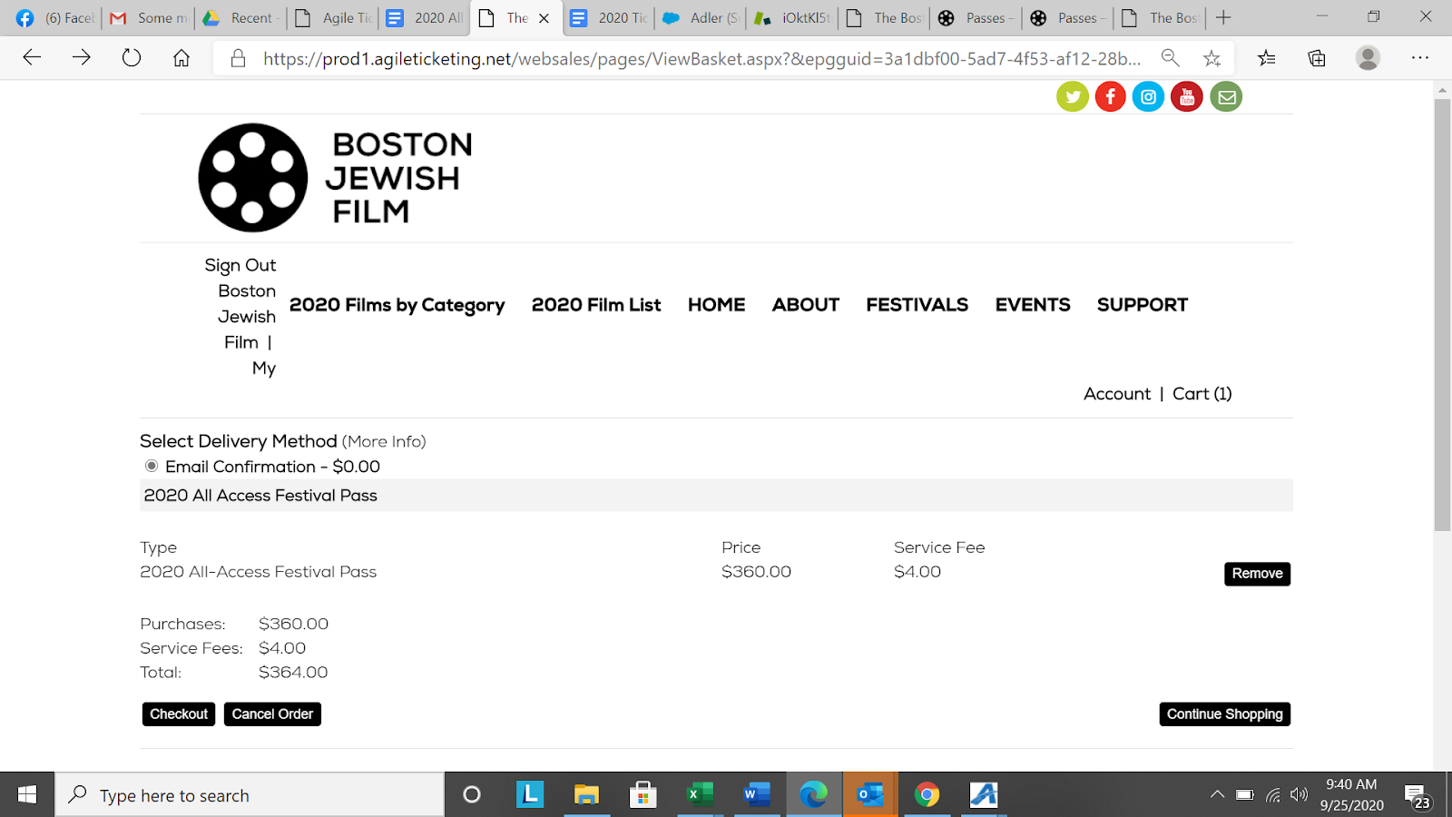1452x817 pixels.
Task: Switch to the Google Drive Recent tab
Action: tap(241, 17)
